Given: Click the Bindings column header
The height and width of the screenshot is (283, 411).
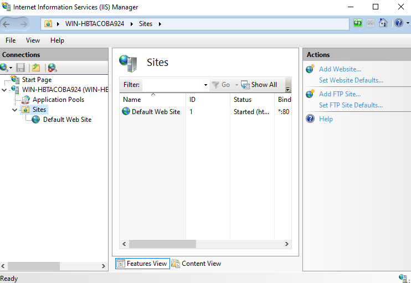Looking at the screenshot, I should point(283,100).
